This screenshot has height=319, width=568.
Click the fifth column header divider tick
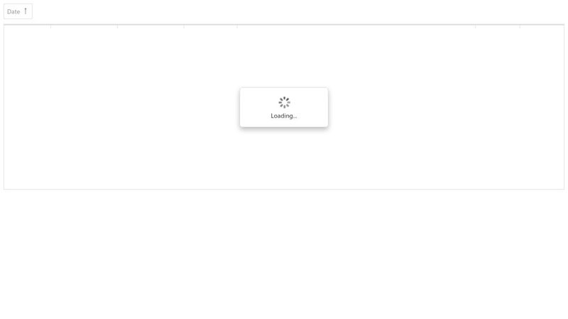click(x=475, y=26)
